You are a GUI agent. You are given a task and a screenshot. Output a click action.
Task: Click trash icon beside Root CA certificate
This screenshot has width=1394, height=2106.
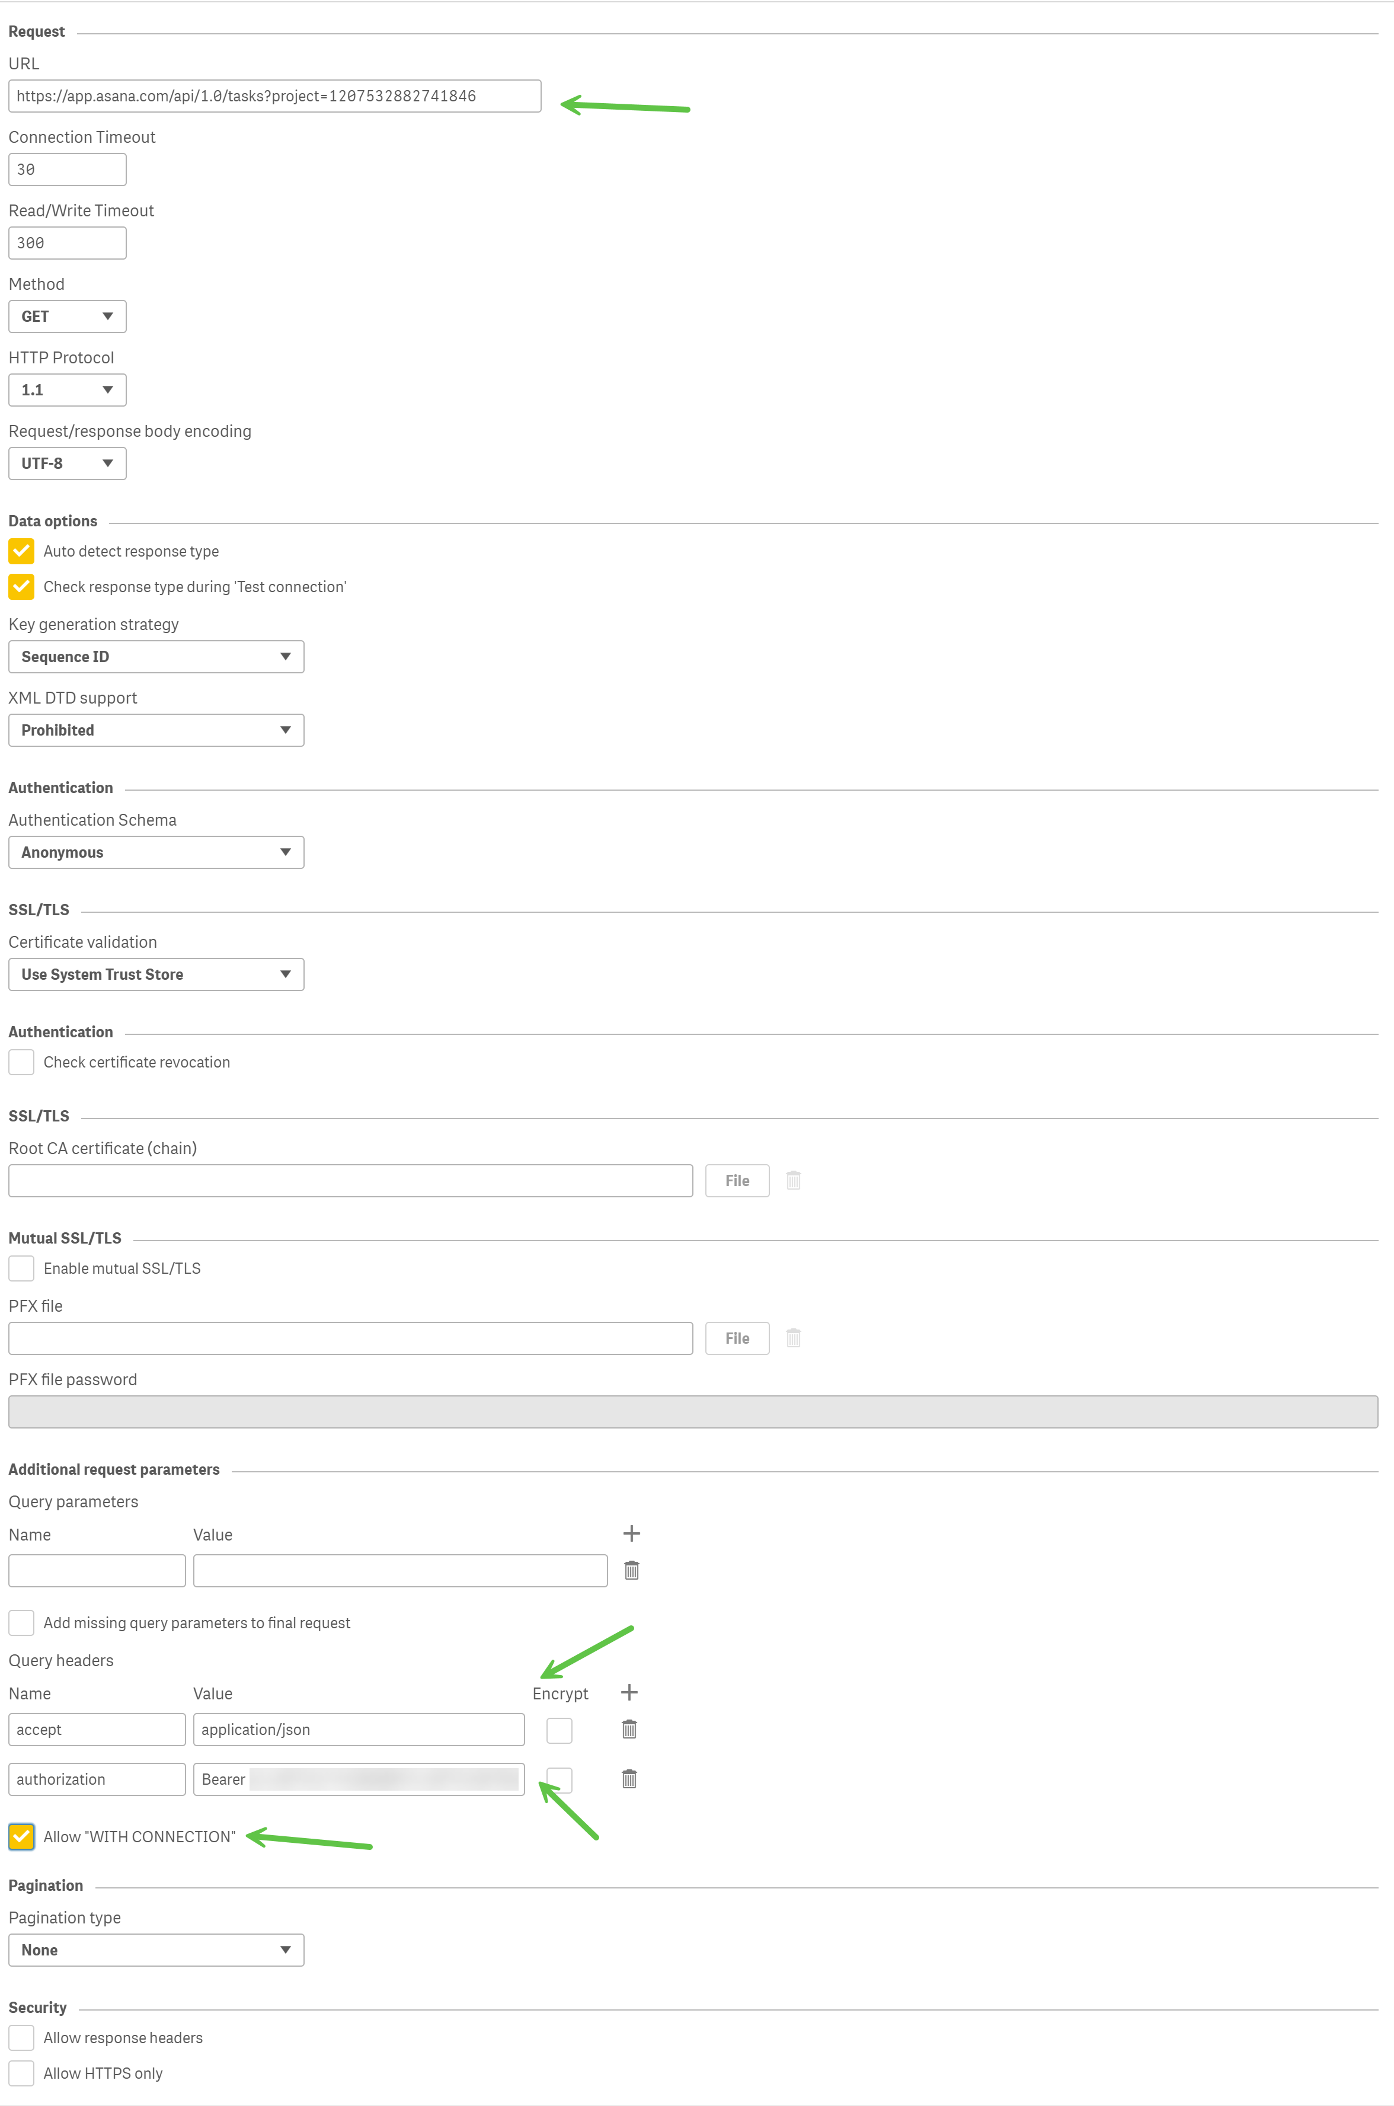[x=794, y=1181]
